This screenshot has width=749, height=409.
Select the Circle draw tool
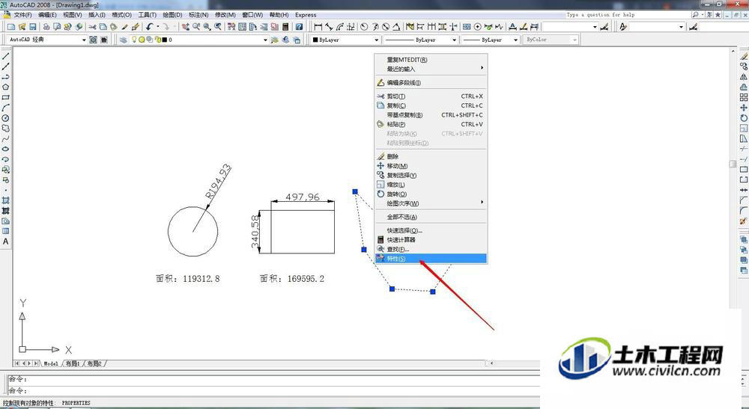(x=6, y=117)
